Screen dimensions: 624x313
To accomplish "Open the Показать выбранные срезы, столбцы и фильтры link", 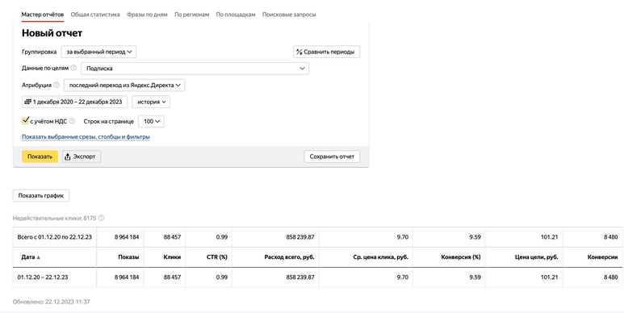I will coord(86,137).
